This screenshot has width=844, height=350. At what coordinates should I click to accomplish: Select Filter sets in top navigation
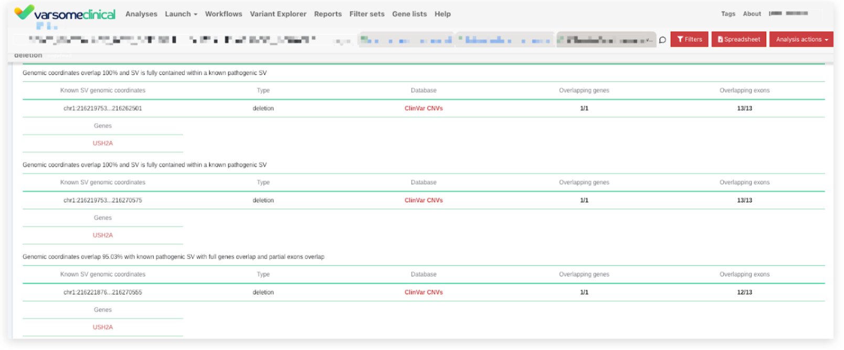coord(367,14)
